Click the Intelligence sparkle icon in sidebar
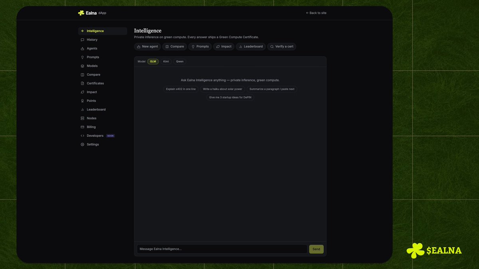 tap(82, 31)
